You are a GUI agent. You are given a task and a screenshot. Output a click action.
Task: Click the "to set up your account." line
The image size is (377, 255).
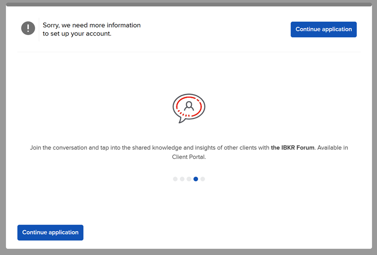click(77, 34)
